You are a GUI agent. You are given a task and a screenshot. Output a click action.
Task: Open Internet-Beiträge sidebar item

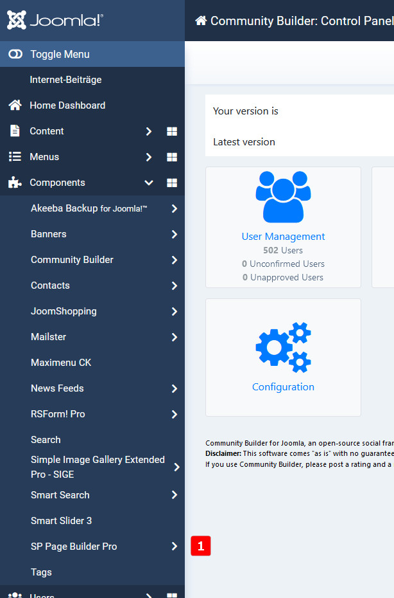pos(65,80)
